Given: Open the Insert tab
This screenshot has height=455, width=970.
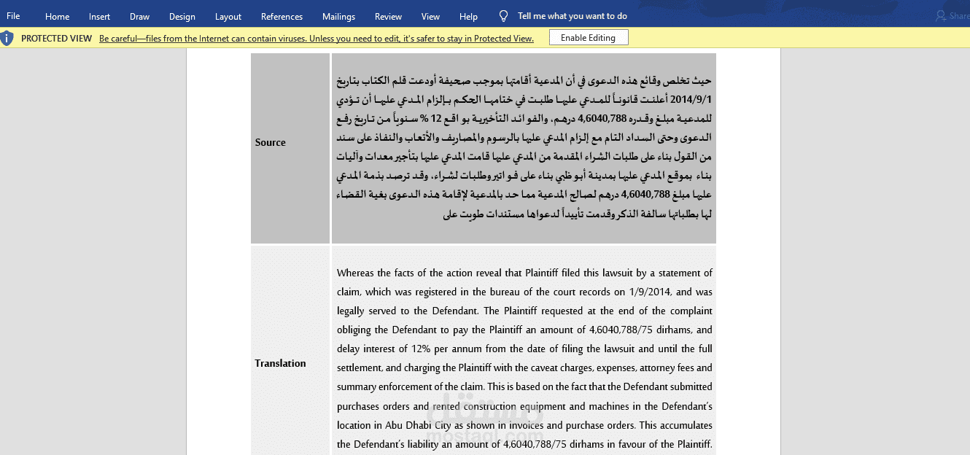Looking at the screenshot, I should 99,16.
